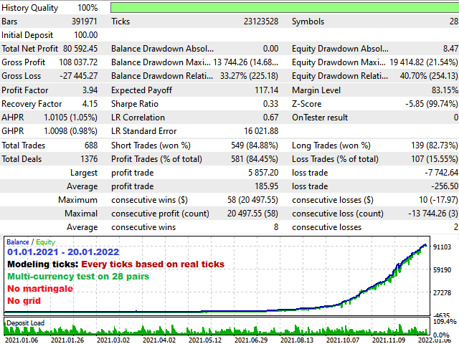Image resolution: width=459 pixels, height=344 pixels.
Task: Click the History Quality 100% value
Action: click(x=87, y=8)
